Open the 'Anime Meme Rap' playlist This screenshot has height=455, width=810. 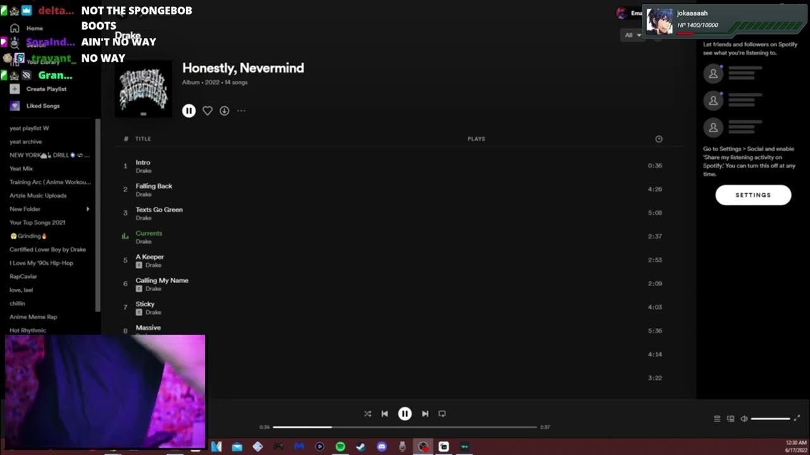point(33,317)
